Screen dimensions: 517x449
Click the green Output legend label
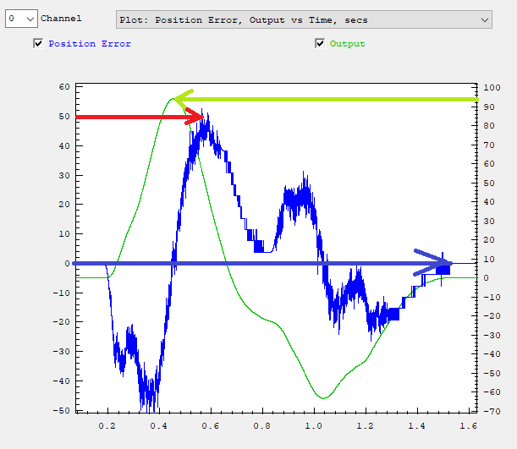coord(347,44)
